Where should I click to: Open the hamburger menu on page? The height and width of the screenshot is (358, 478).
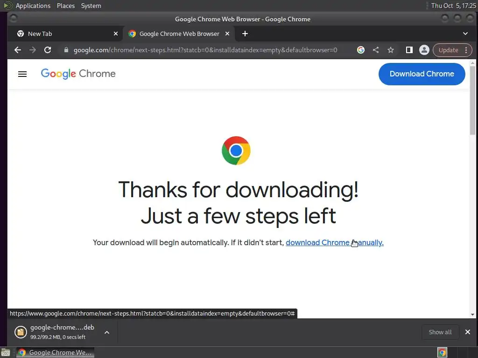(22, 74)
